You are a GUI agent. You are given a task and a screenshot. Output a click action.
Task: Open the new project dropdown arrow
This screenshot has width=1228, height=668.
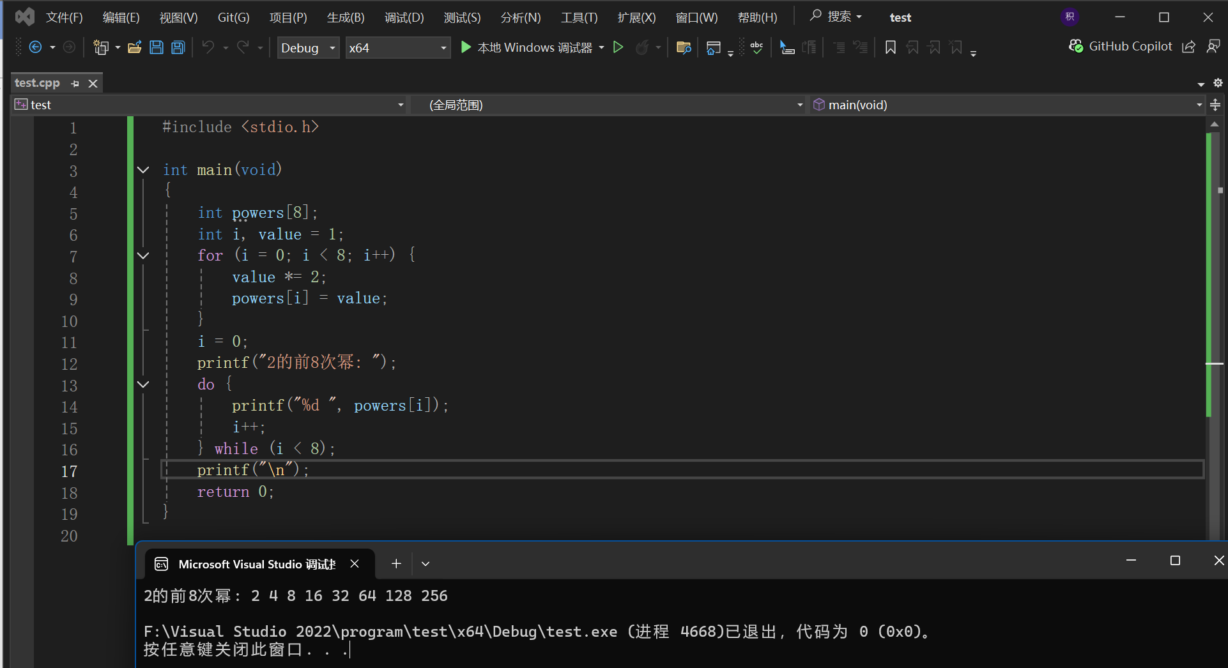tap(118, 48)
